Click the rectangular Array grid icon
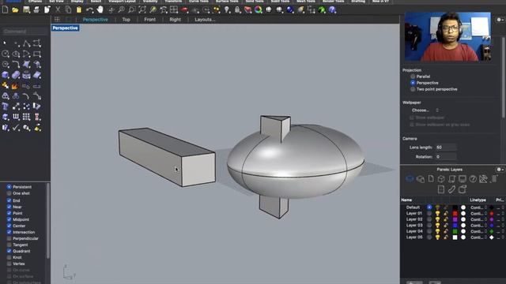The height and width of the screenshot is (284, 506). click(26, 117)
